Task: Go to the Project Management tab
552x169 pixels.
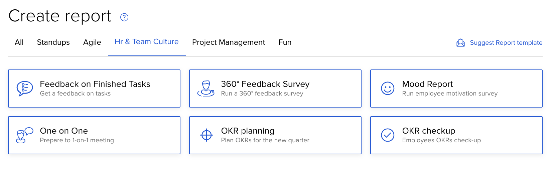Action: click(228, 42)
